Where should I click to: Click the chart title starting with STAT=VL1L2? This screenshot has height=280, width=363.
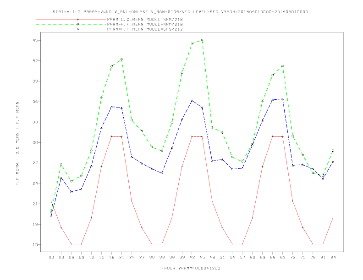tap(180, 12)
